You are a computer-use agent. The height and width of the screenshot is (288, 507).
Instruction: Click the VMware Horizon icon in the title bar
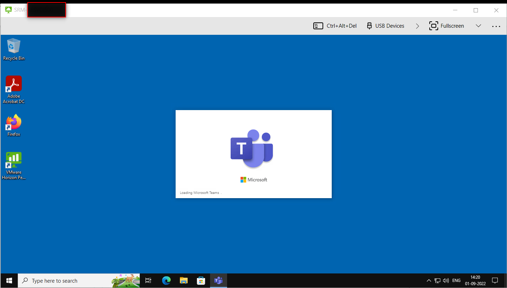click(8, 10)
